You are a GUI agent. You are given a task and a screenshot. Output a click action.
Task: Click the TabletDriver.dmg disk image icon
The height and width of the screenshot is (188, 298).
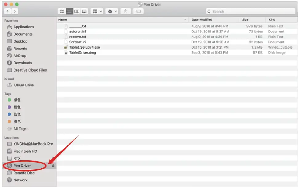tap(66, 53)
